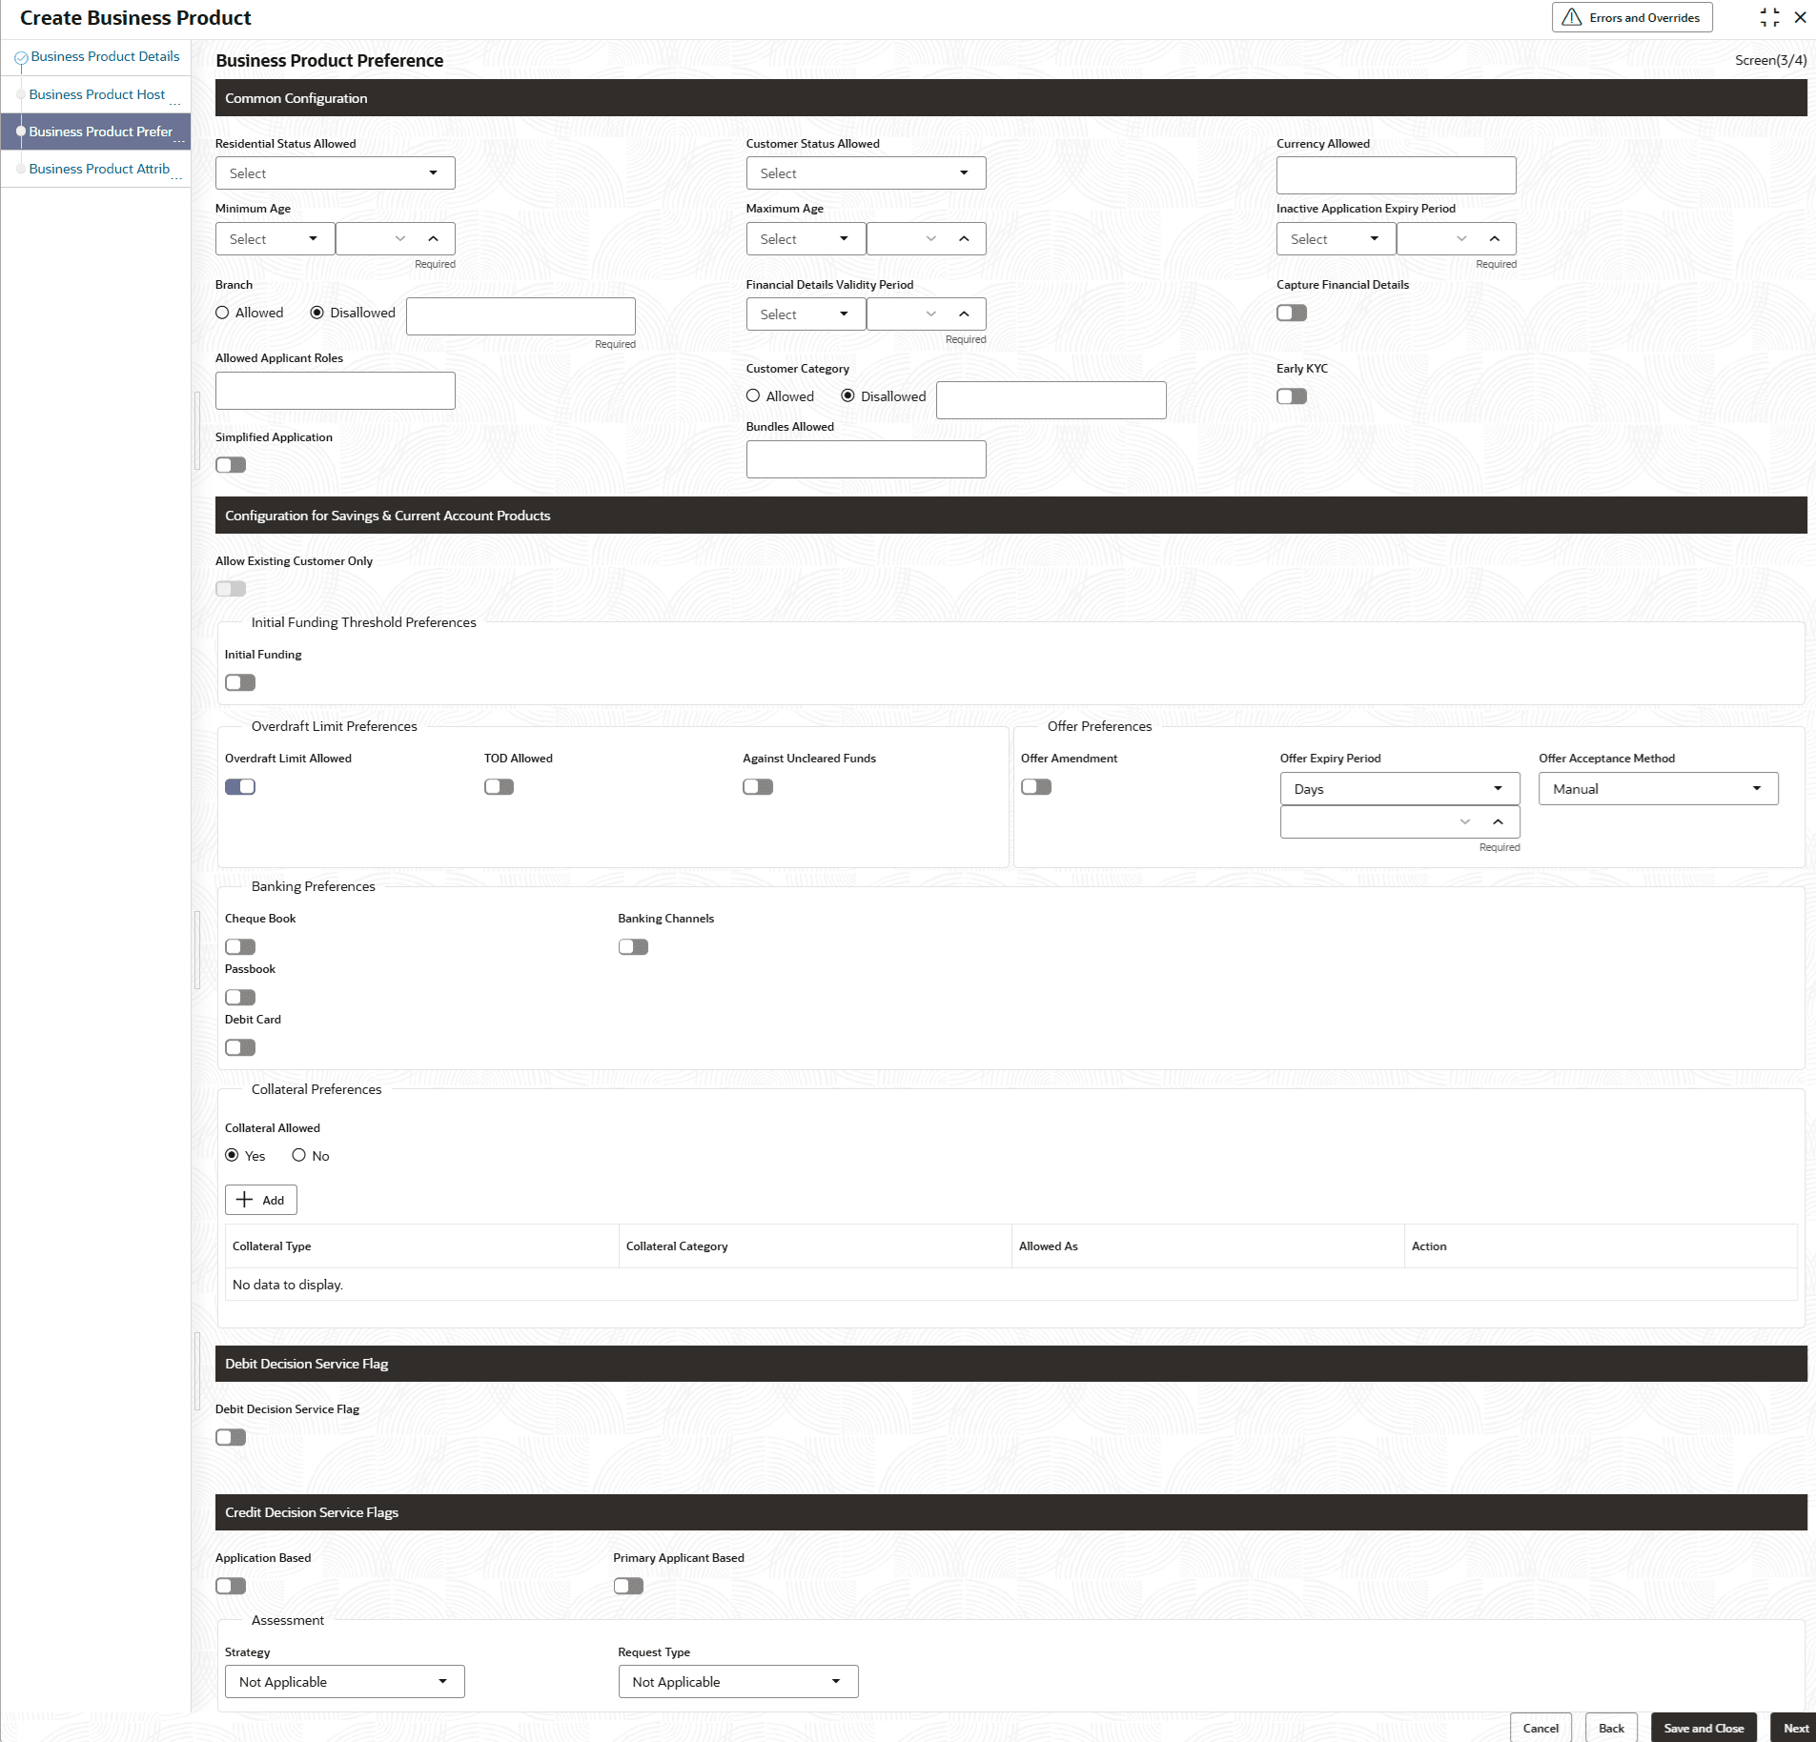Image resolution: width=1816 pixels, height=1742 pixels.
Task: Click the Back button
Action: click(1611, 1728)
